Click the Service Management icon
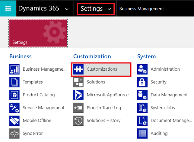194x142 pixels. point(14,108)
